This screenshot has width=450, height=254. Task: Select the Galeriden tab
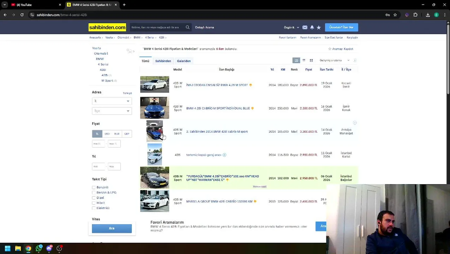coord(184,61)
